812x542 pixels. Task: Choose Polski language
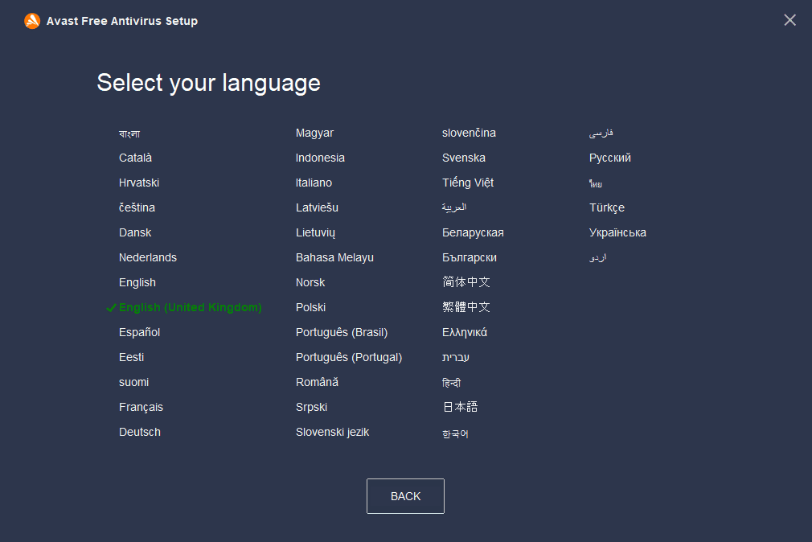point(310,307)
